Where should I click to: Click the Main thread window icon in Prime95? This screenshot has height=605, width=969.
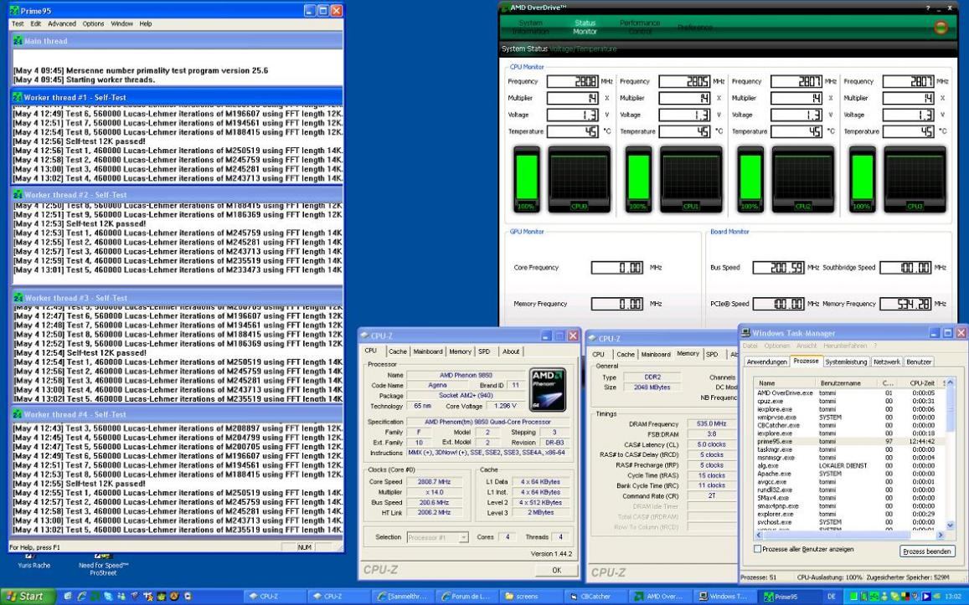18,41
